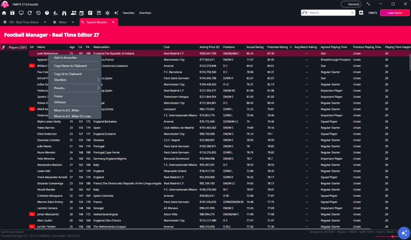Open the History clock icon
This screenshot has width=411, height=240.
tap(38, 13)
